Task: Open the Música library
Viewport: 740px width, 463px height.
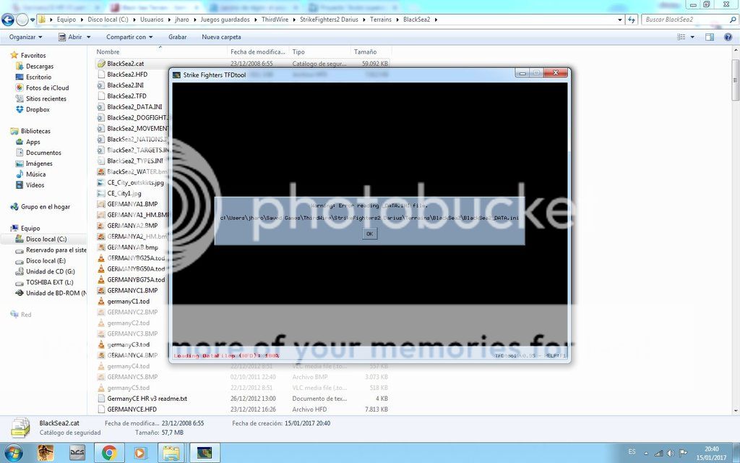Action: tap(36, 174)
